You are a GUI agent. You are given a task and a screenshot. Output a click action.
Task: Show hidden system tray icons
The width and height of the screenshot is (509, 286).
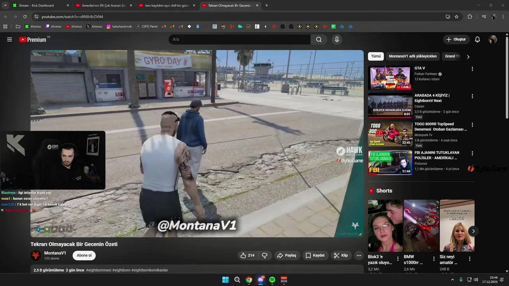tap(452, 280)
